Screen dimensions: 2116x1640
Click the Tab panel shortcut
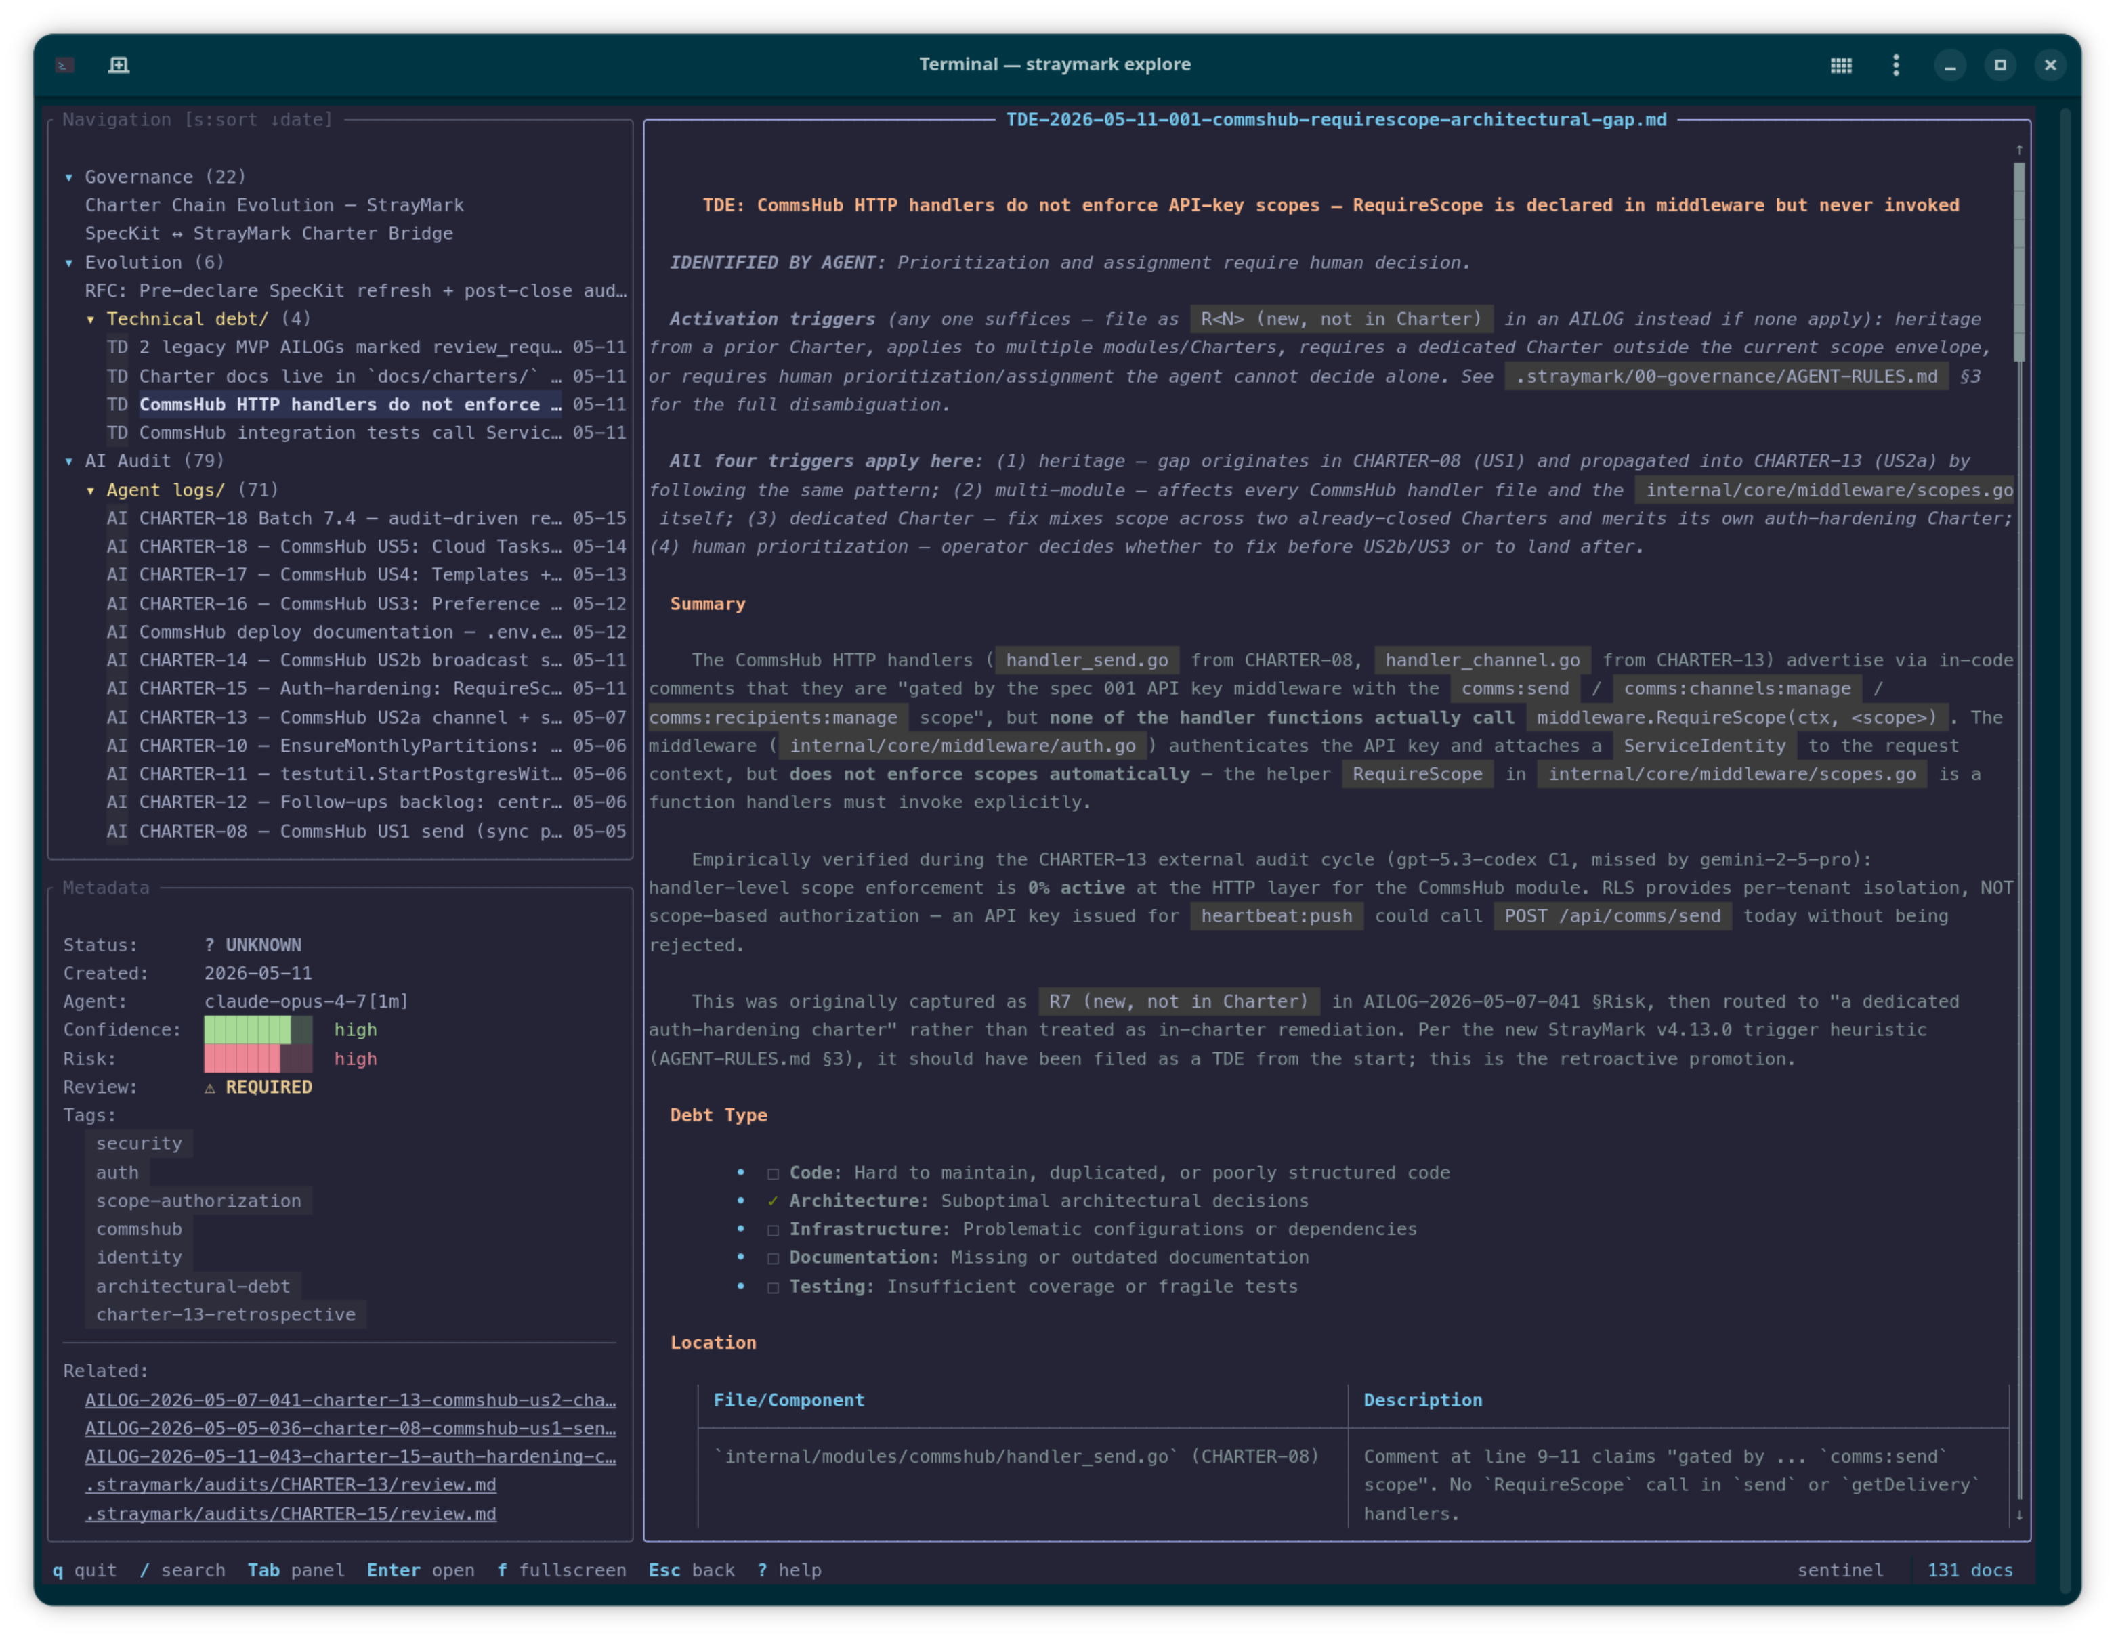click(295, 1570)
